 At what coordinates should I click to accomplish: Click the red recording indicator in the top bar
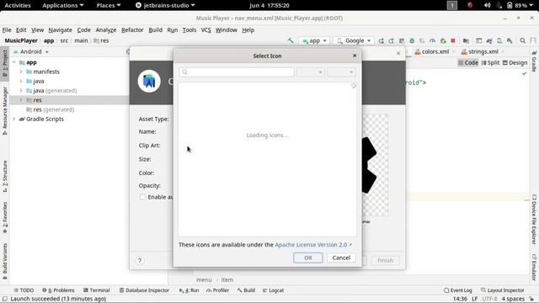[x=470, y=5]
